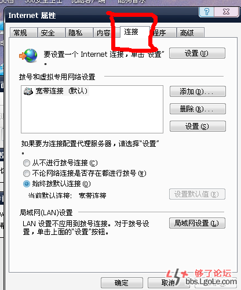Switch to the 高级 tab
This screenshot has width=241, height=290.
click(x=190, y=32)
